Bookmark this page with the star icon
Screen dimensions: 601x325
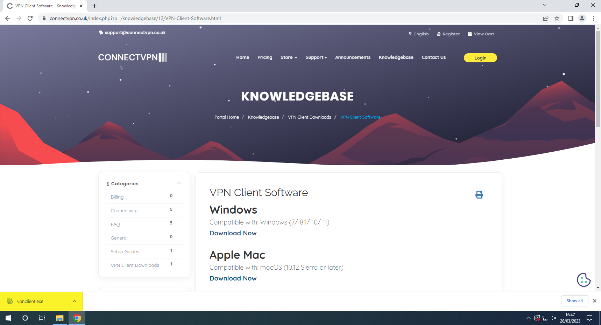click(x=557, y=18)
